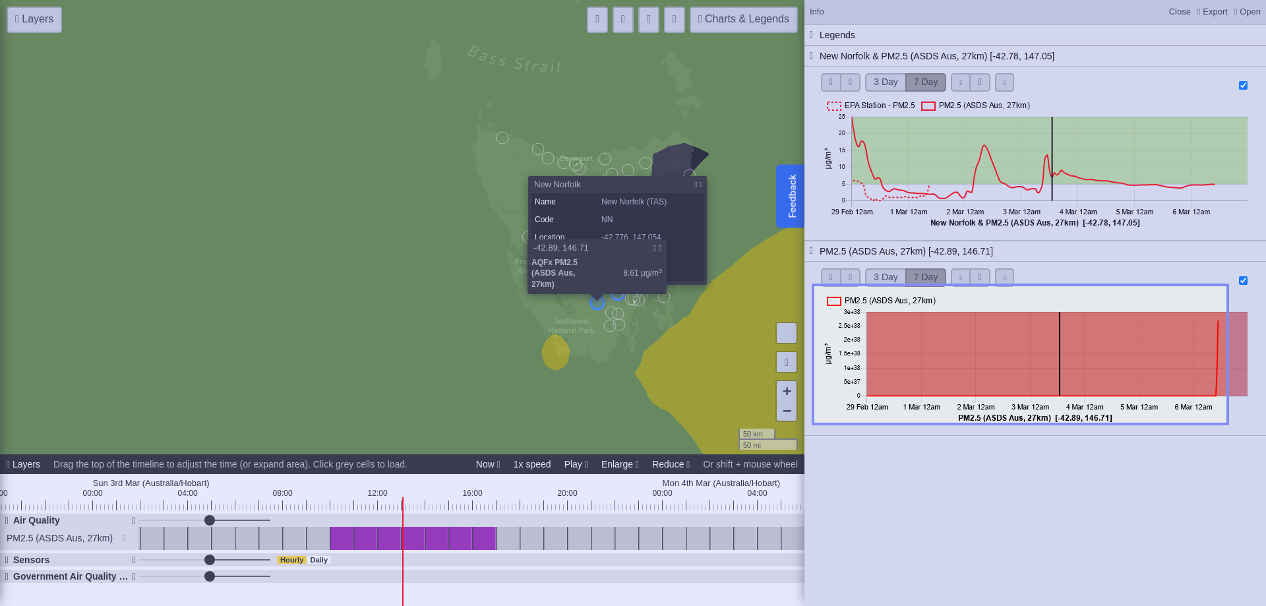
Task: Select 7 Day range on PM2.5 chart
Action: [x=926, y=277]
